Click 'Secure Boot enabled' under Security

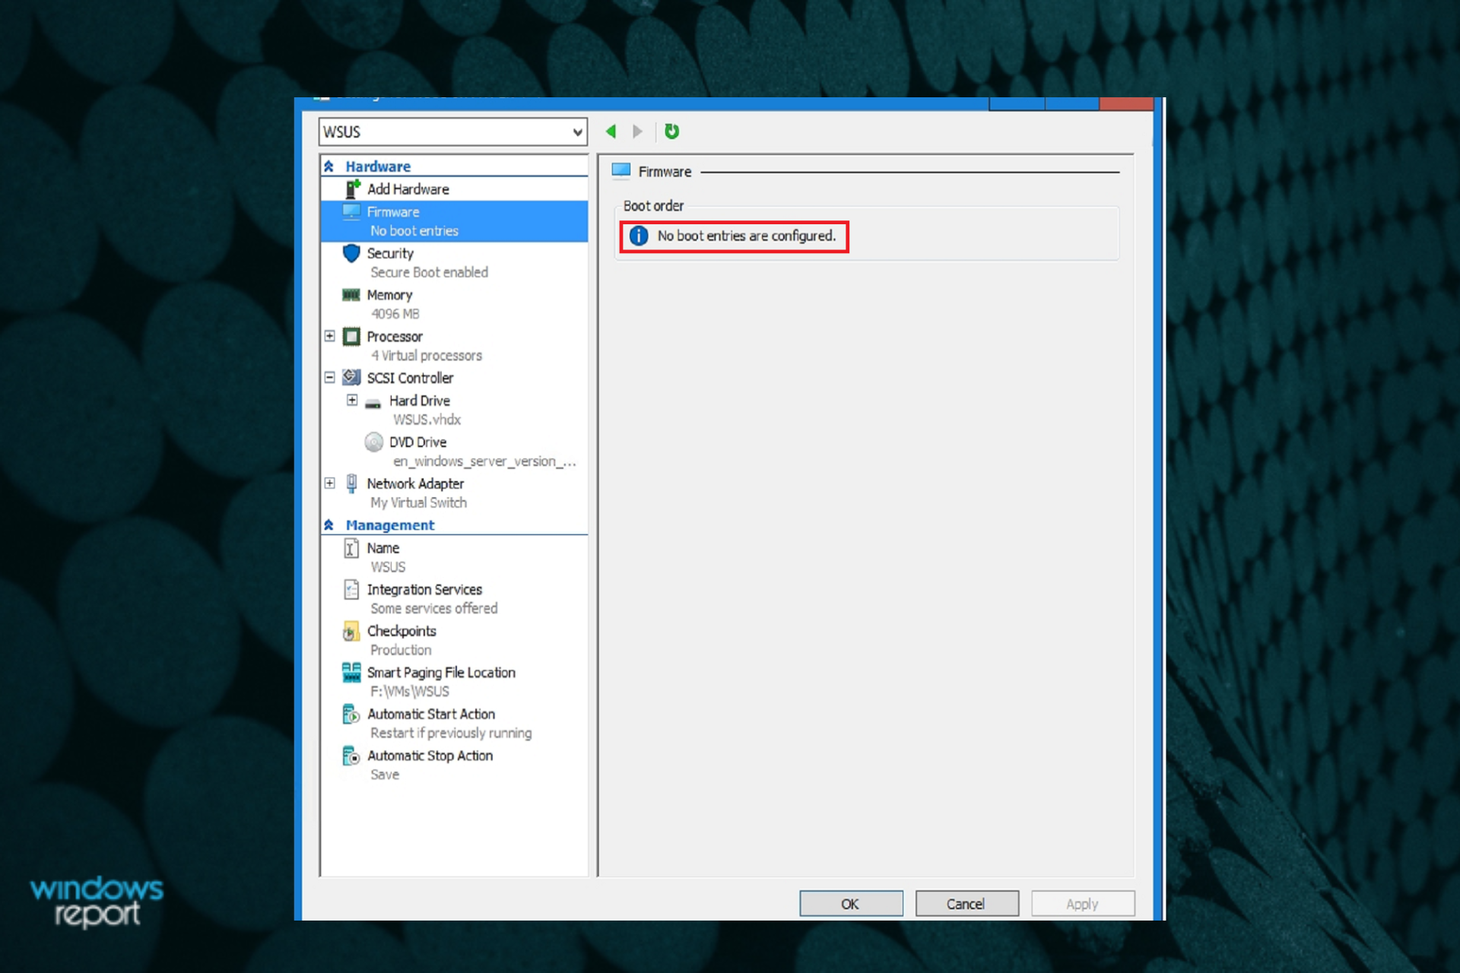[429, 272]
